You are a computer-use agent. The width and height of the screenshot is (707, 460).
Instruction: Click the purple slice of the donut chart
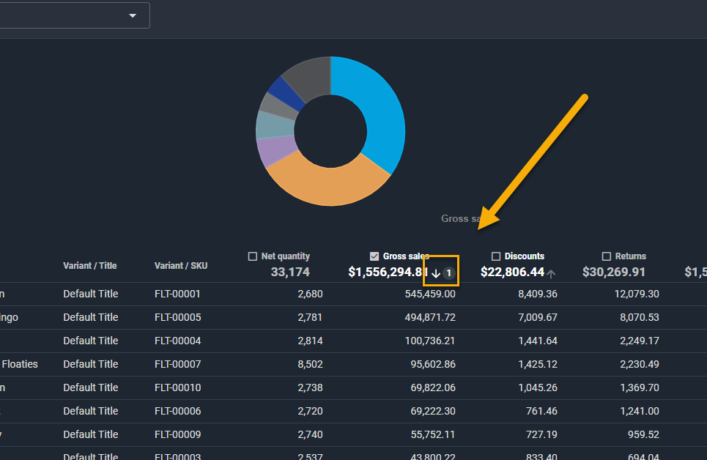(273, 152)
